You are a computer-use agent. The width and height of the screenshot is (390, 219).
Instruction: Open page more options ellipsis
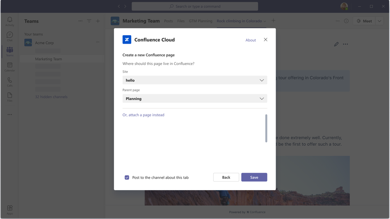[x=345, y=44]
